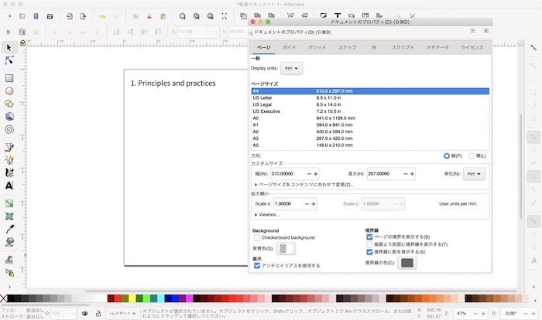
Task: Click the Cut scissors icon
Action: pyautogui.click(x=149, y=16)
